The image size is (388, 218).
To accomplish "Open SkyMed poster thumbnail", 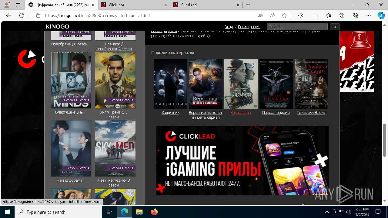I will (x=115, y=148).
